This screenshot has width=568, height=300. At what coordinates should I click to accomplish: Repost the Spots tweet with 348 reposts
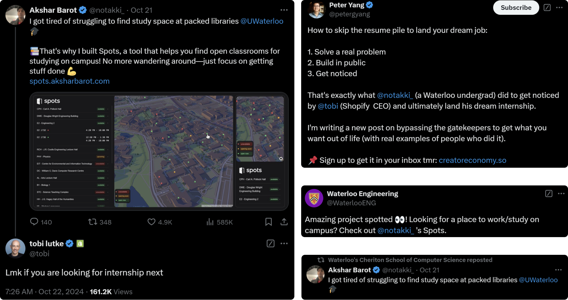tap(93, 222)
